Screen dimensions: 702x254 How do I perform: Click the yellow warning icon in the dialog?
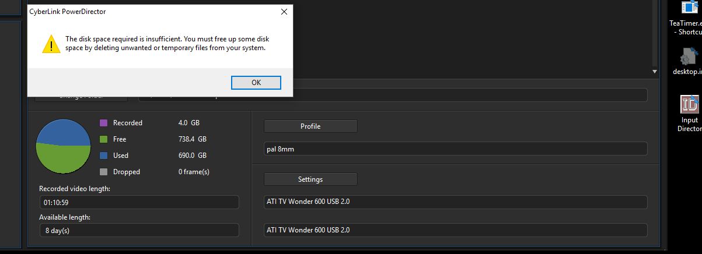click(x=51, y=44)
